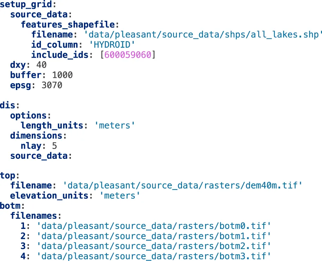Place cursor on nlay value 5
Viewport: 322px width, 261px height.
click(x=54, y=146)
